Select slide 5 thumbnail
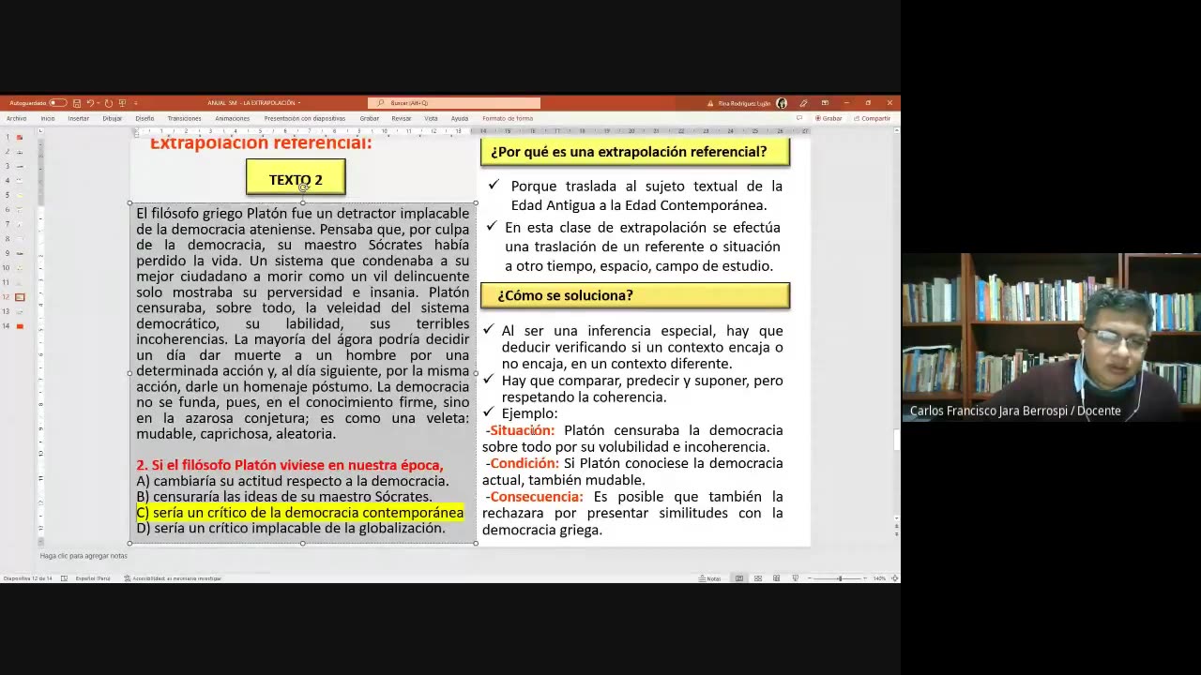 [x=20, y=195]
